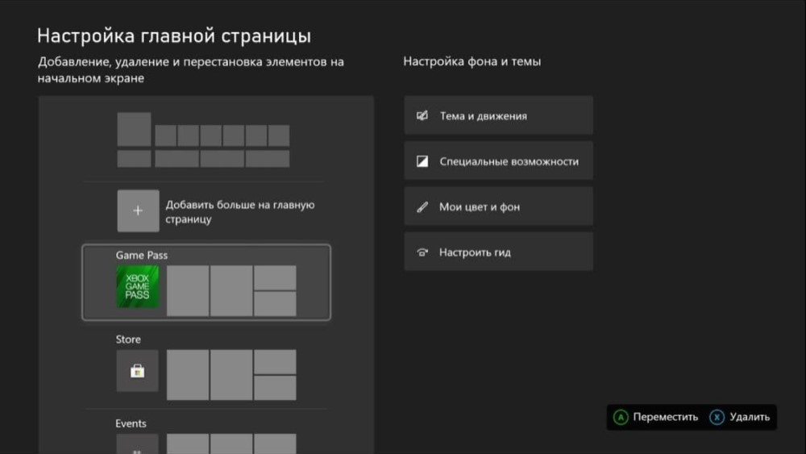Click the green A button icon
This screenshot has height=454, width=806.
click(621, 417)
